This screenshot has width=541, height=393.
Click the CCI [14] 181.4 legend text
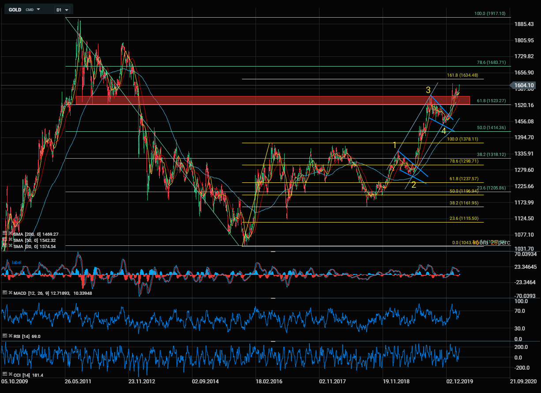coord(29,375)
